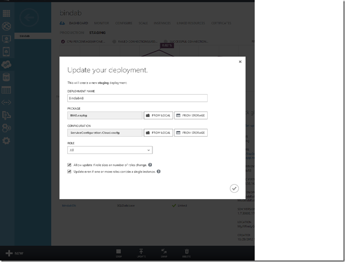
Task: Toggle CPU PERCENTAGE metric checkmark
Action: click(x=63, y=41)
